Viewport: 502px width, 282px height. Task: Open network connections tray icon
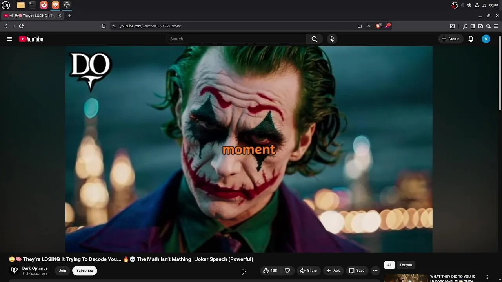(x=477, y=5)
